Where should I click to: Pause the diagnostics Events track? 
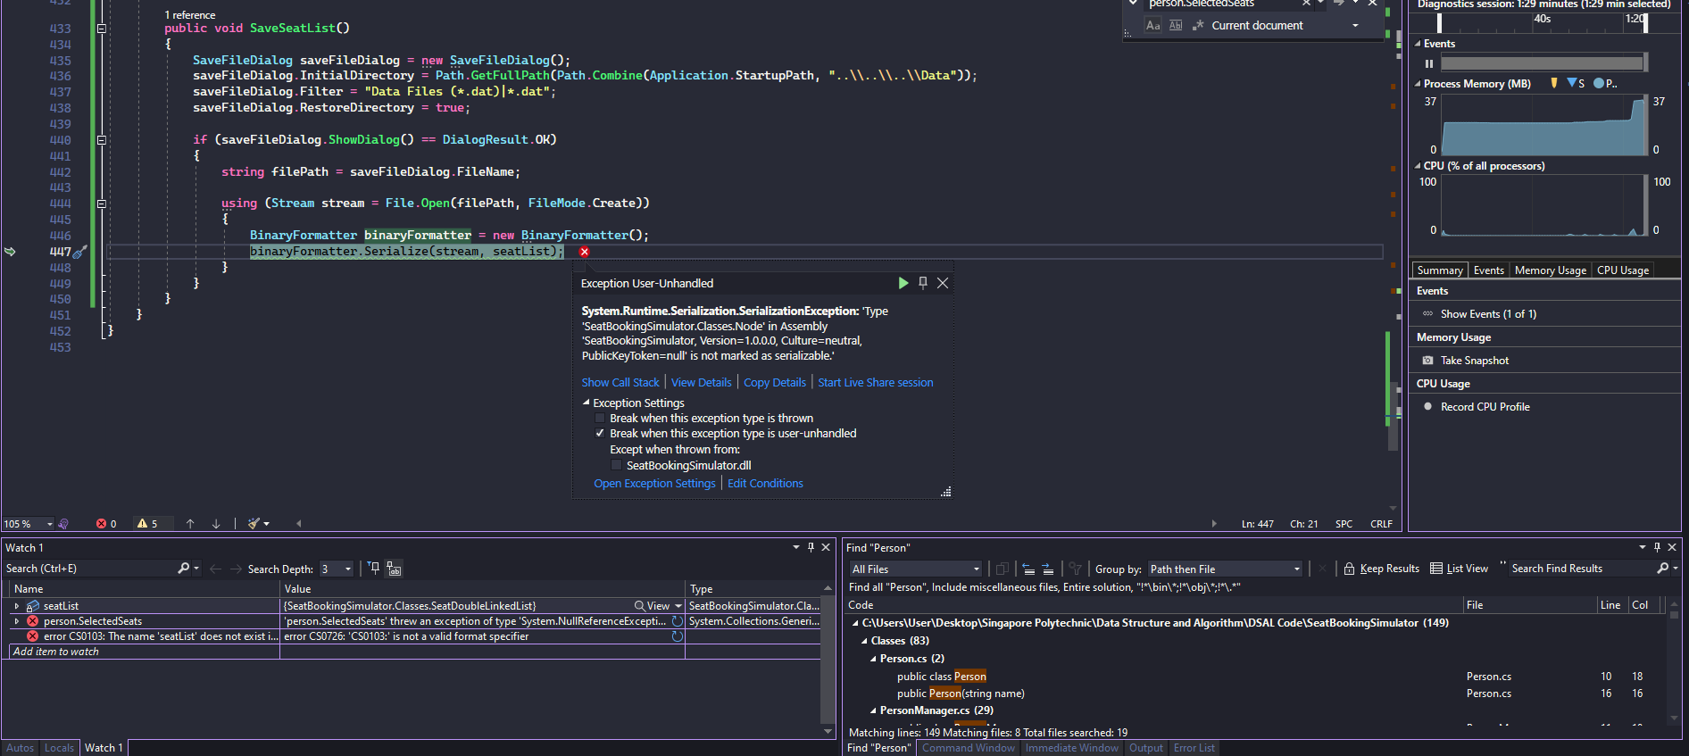[x=1429, y=63]
